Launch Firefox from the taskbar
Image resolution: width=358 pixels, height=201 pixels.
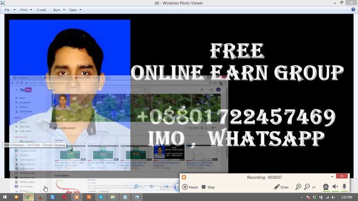41,197
